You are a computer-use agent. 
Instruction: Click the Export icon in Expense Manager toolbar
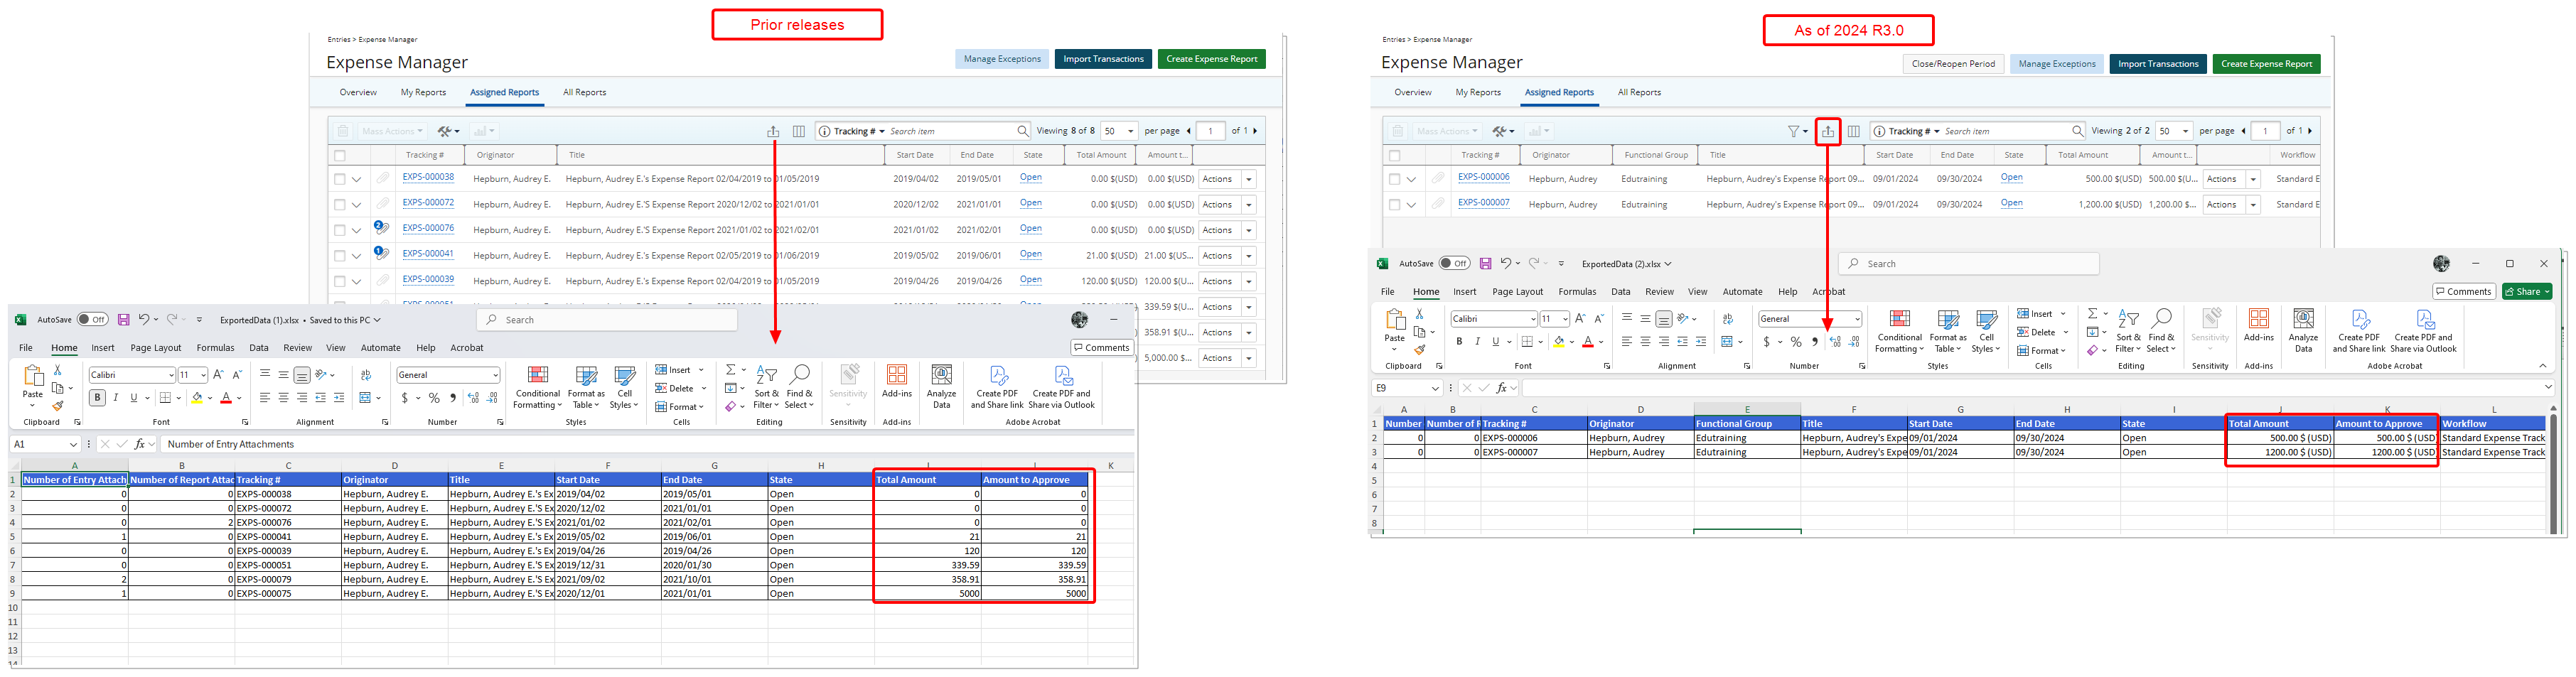tap(1829, 131)
